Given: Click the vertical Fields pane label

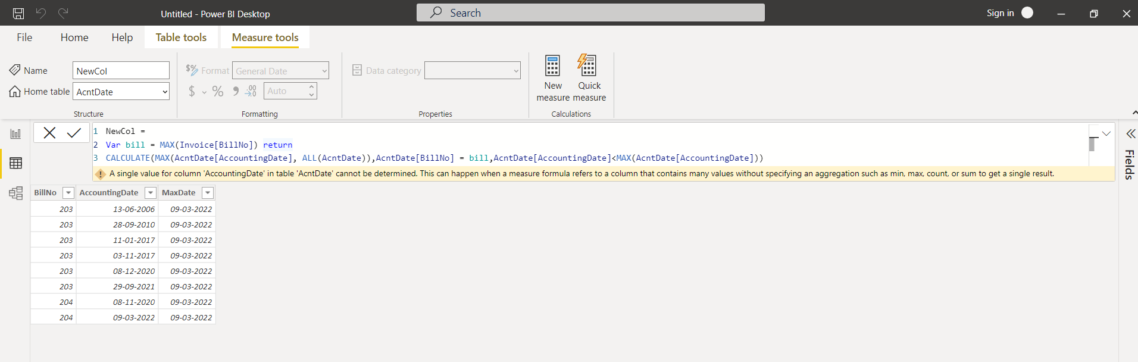Looking at the screenshot, I should tap(1129, 164).
